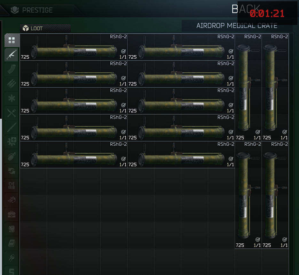Select RShG-2 in third row, left column

(74, 101)
